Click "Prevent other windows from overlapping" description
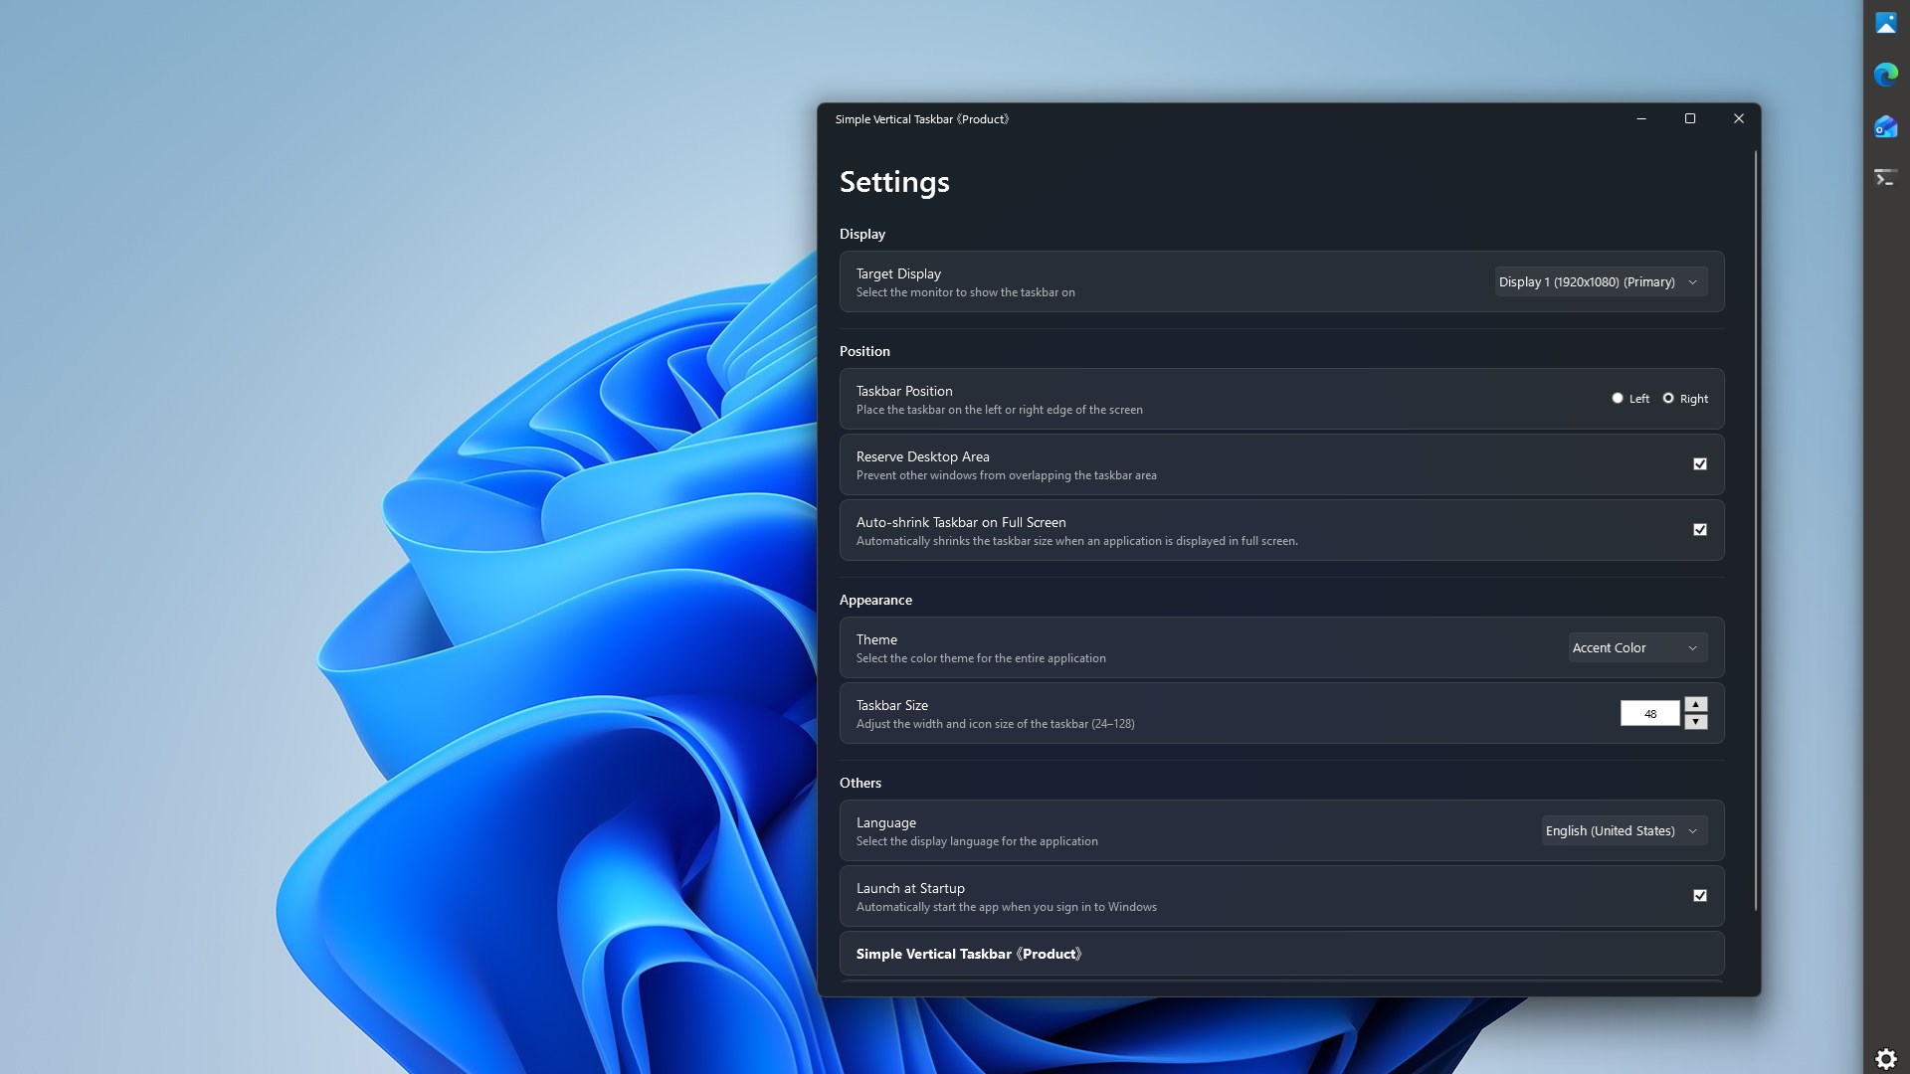This screenshot has width=1910, height=1074. (x=1007, y=475)
